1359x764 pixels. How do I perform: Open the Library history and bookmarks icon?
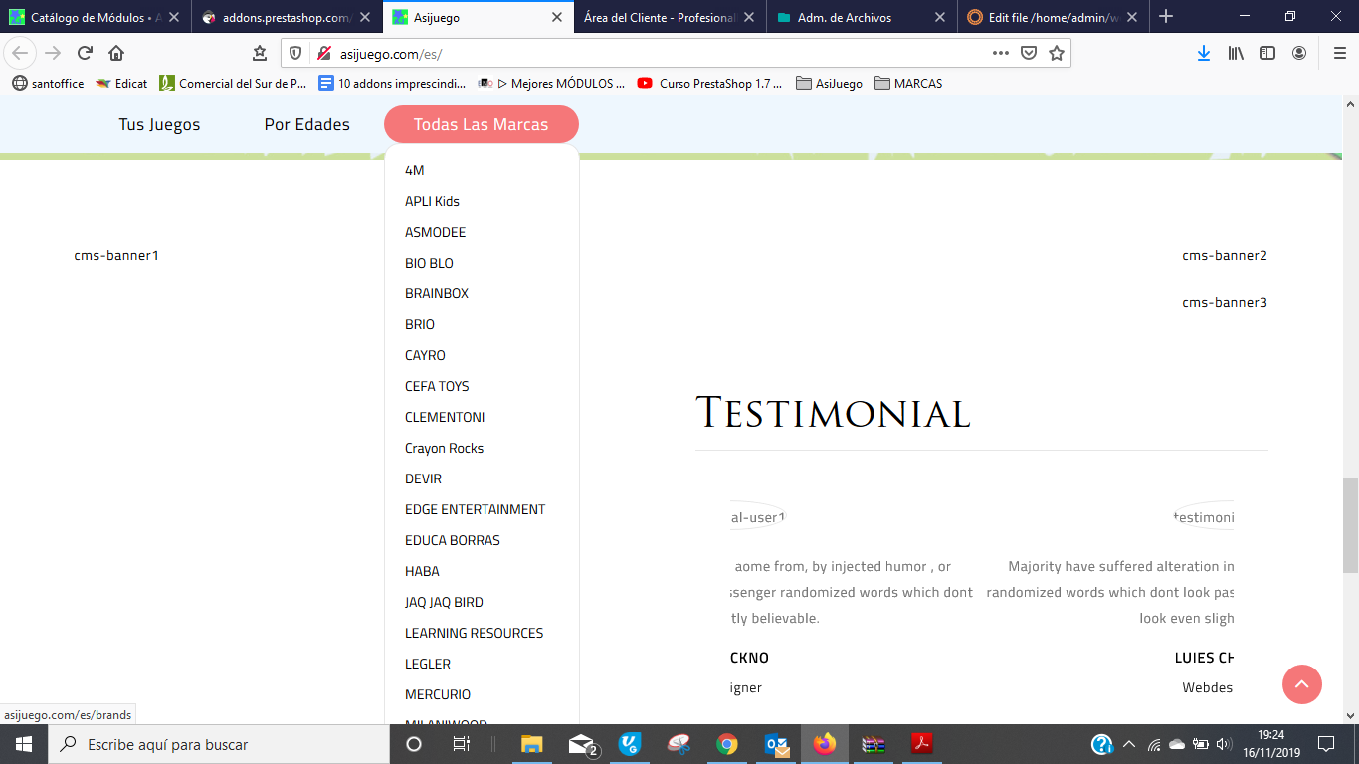(1236, 53)
